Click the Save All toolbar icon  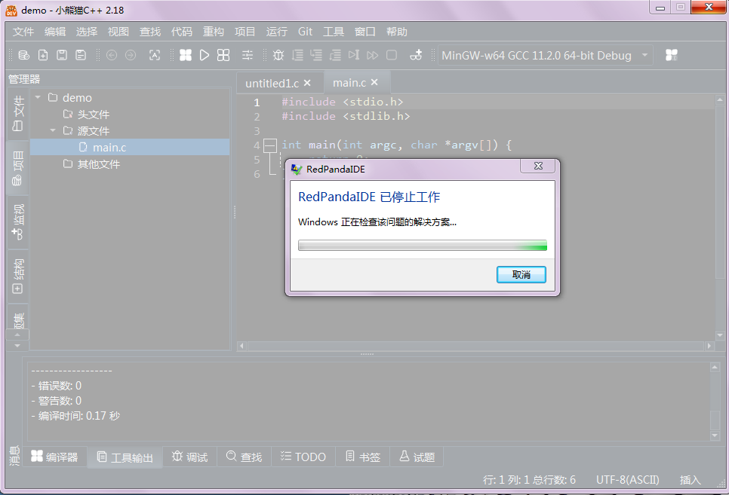(x=81, y=55)
